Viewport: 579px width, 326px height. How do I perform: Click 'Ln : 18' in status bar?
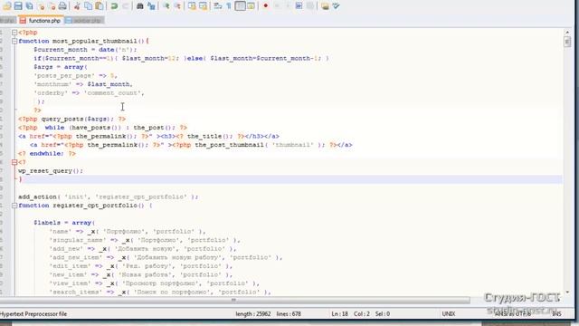(x=340, y=314)
